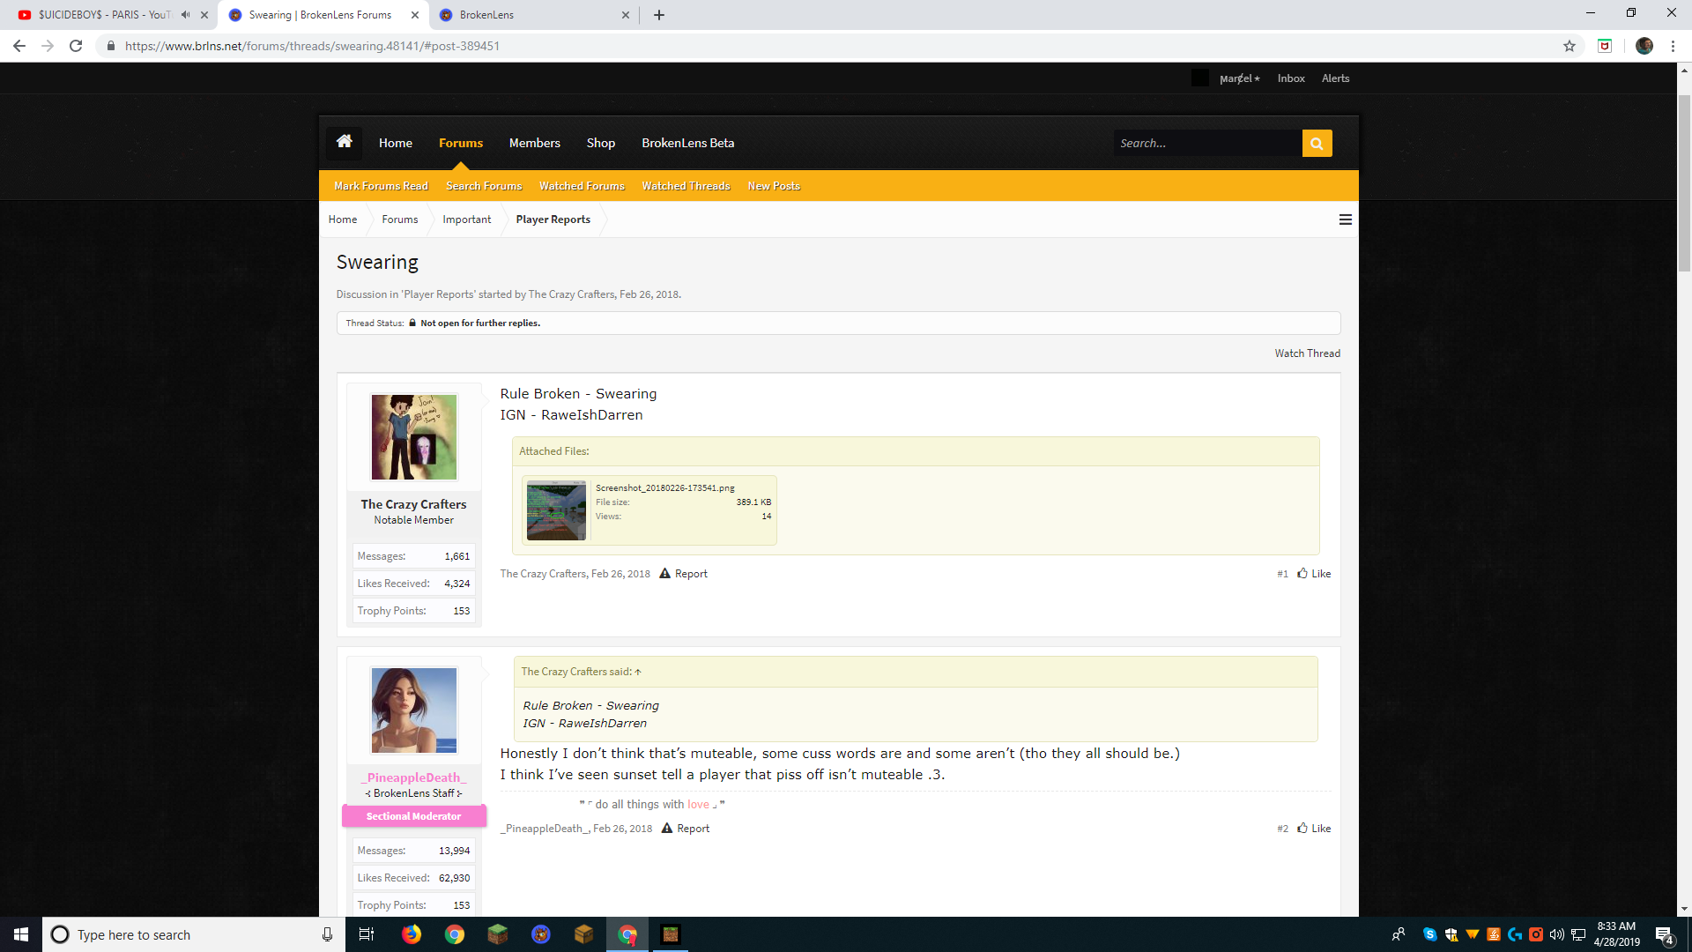Open _PineappleDeath_ profile name link
Image resolution: width=1692 pixels, height=952 pixels.
(x=413, y=777)
